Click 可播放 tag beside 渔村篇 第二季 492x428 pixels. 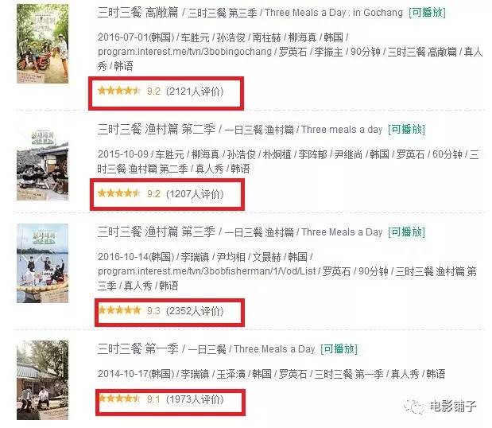pos(407,130)
